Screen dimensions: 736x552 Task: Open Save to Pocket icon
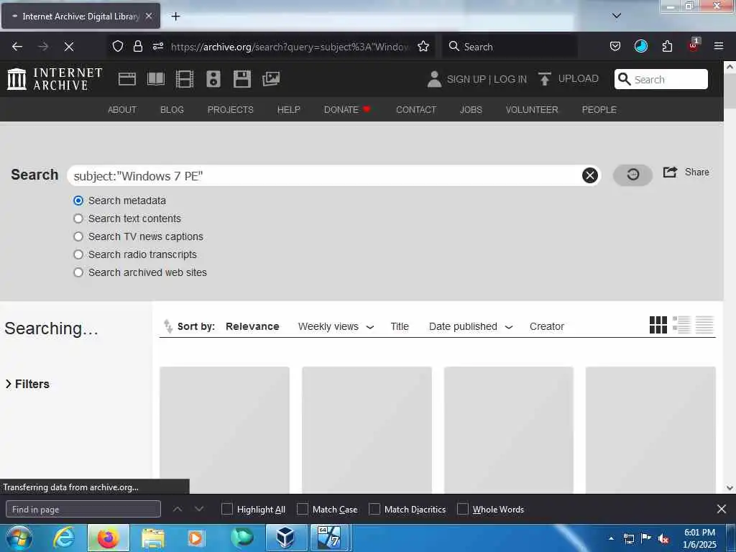click(x=615, y=47)
